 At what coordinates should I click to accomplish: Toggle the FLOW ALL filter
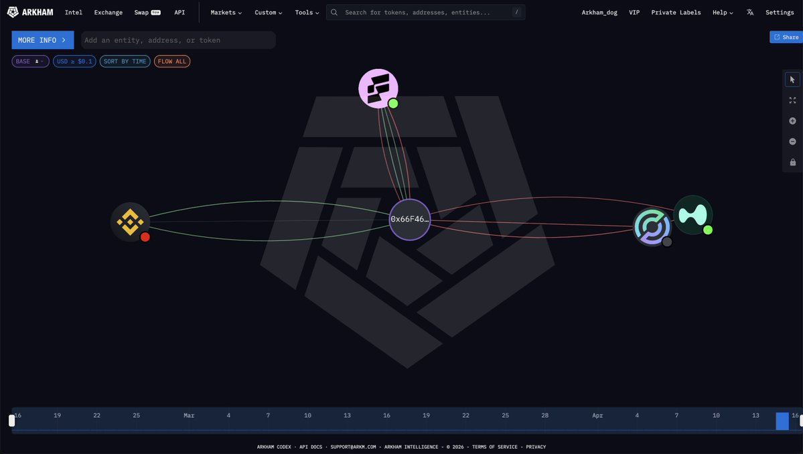(x=172, y=62)
